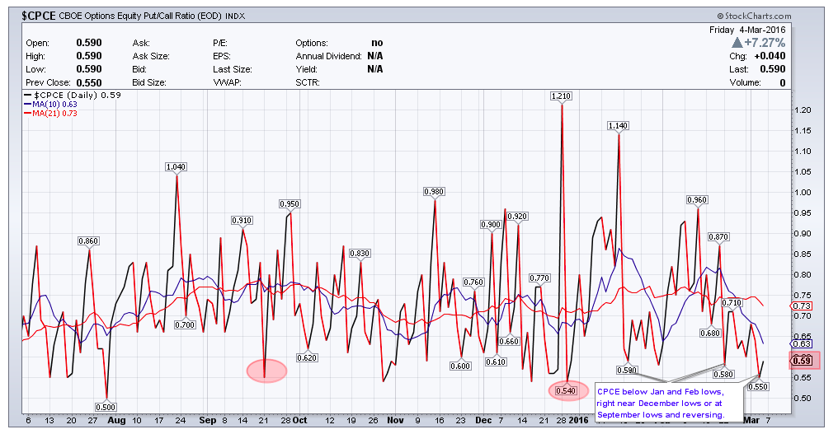Screen dimensions: 838x434
Task: Click the EPS label
Action: pyautogui.click(x=221, y=56)
